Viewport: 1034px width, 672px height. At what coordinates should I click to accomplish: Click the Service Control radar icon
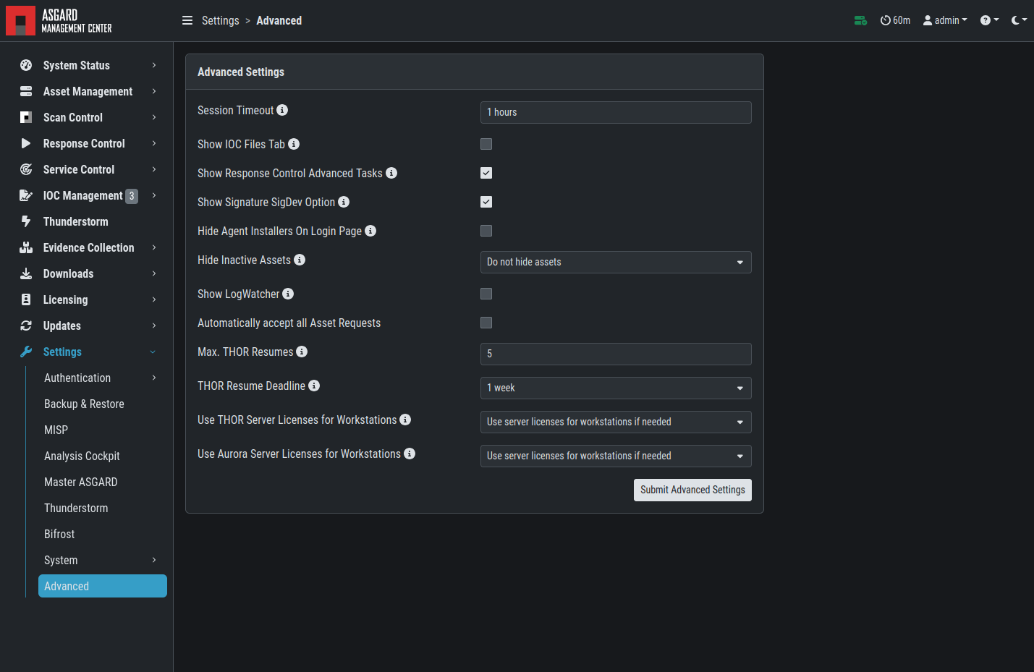point(26,169)
